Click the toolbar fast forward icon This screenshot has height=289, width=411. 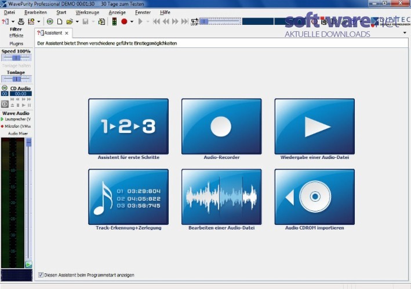[175, 22]
